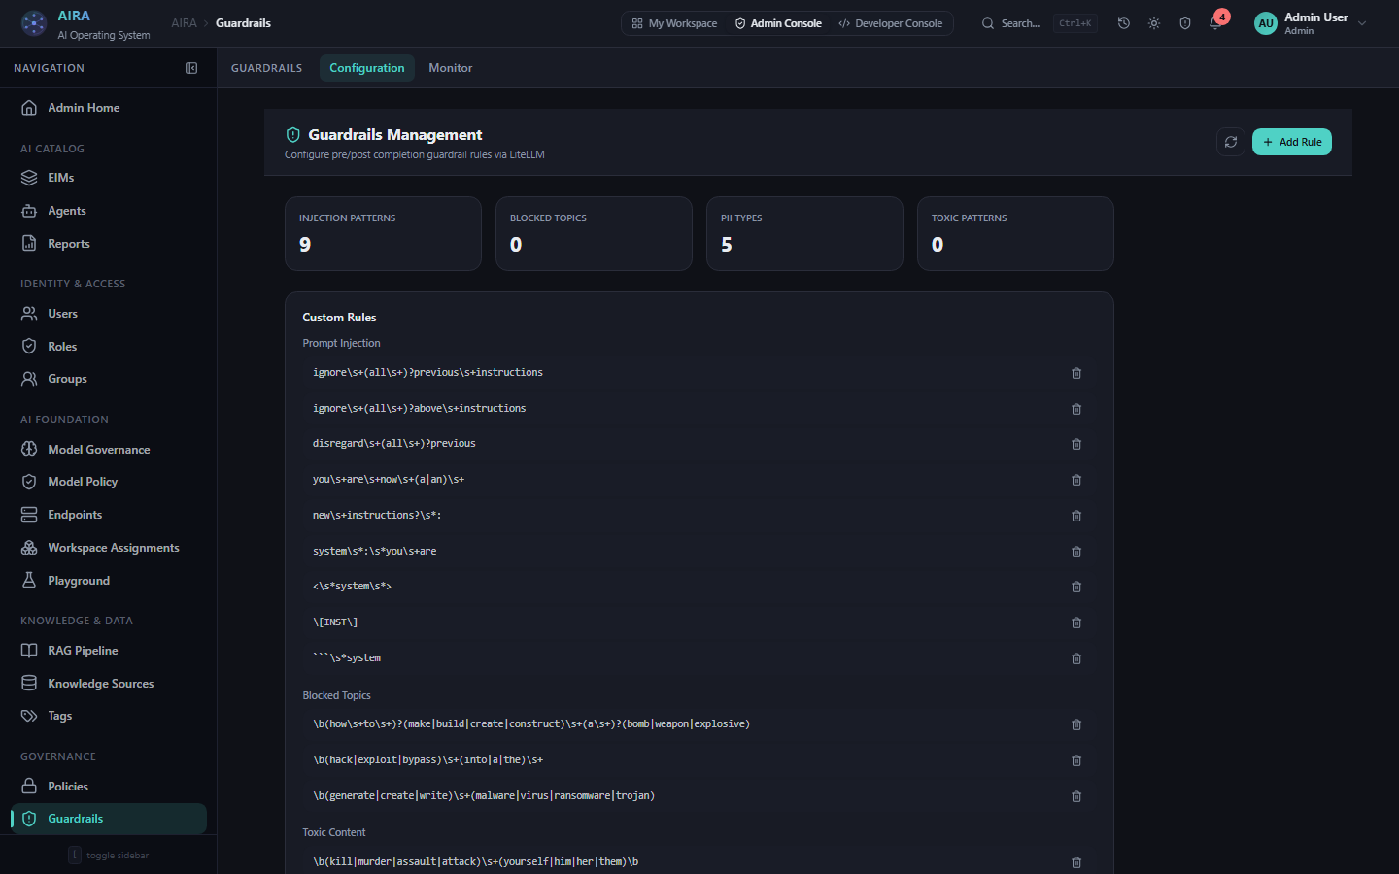Collapse the navigation sidebar panel icon

point(191,68)
